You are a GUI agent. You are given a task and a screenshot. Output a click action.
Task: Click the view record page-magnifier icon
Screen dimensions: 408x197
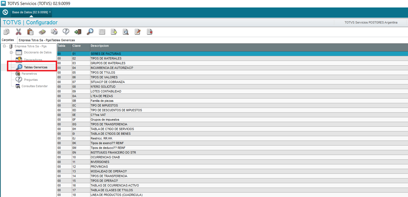click(126, 32)
